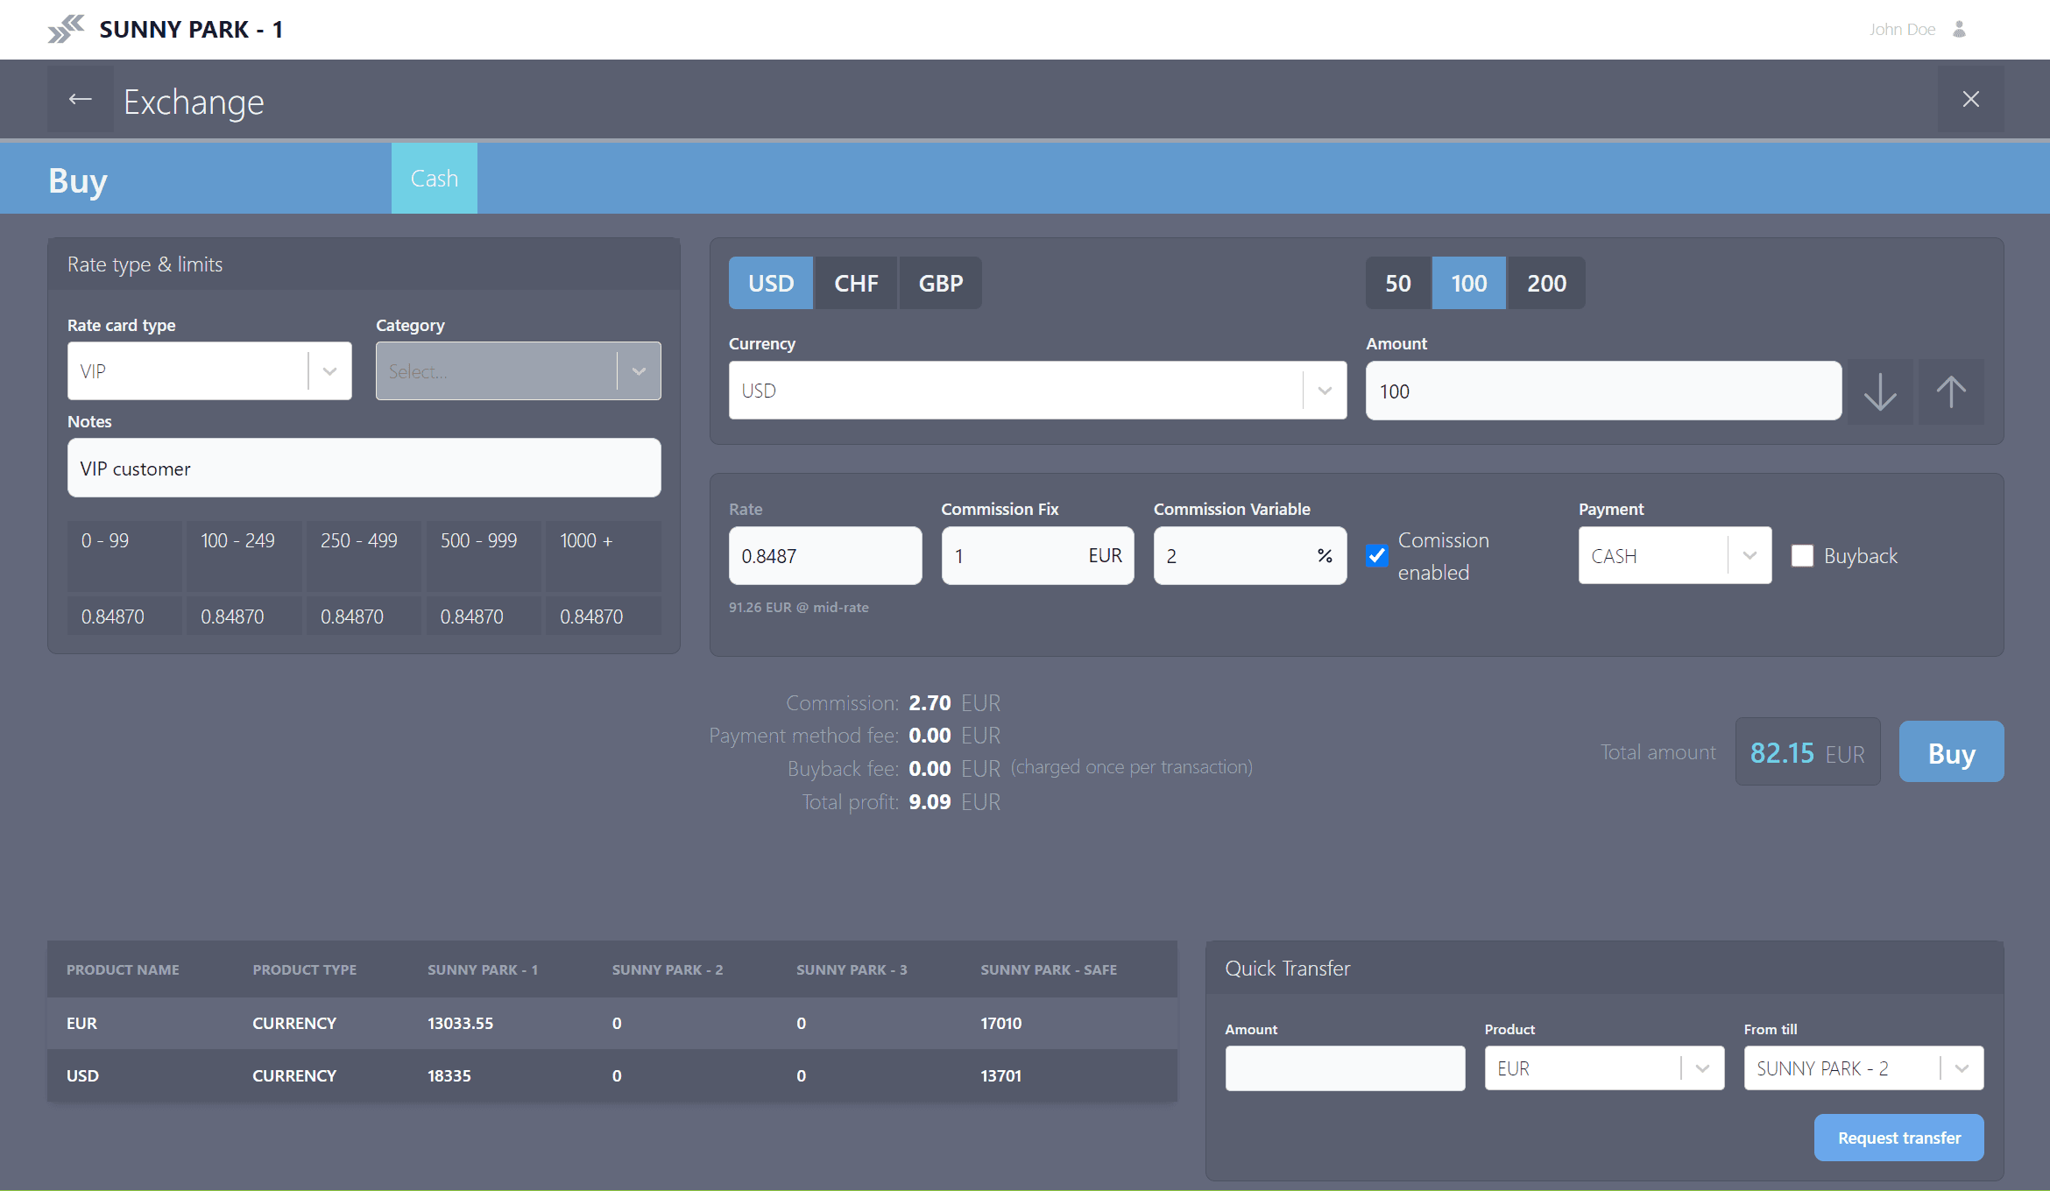The height and width of the screenshot is (1191, 2050).
Task: Click the 17010 safe balance cell
Action: (x=1000, y=1023)
